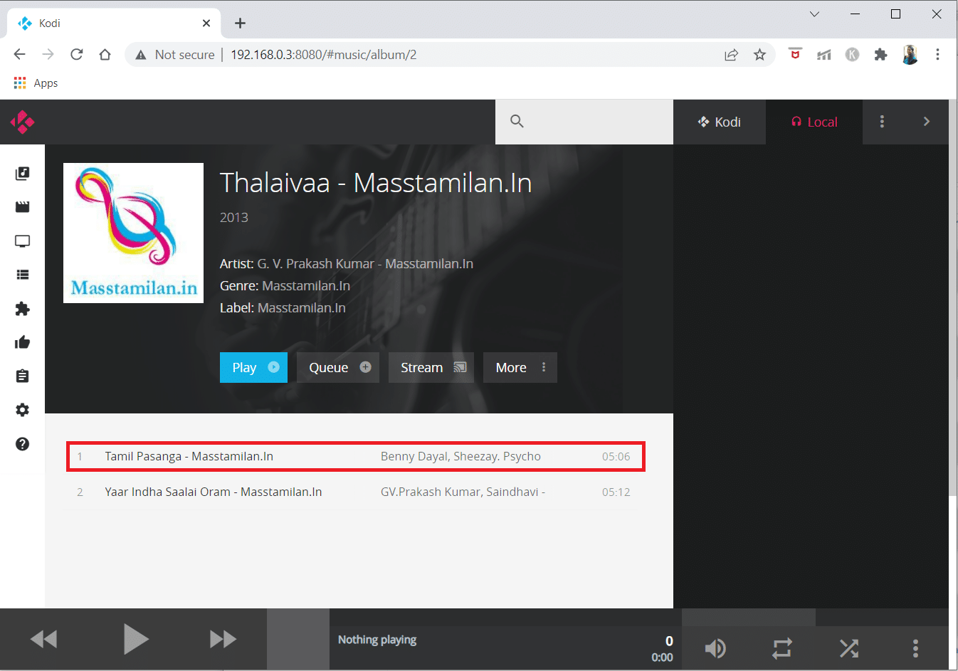Switch to the Local playlist tab
958x671 pixels.
click(x=814, y=122)
